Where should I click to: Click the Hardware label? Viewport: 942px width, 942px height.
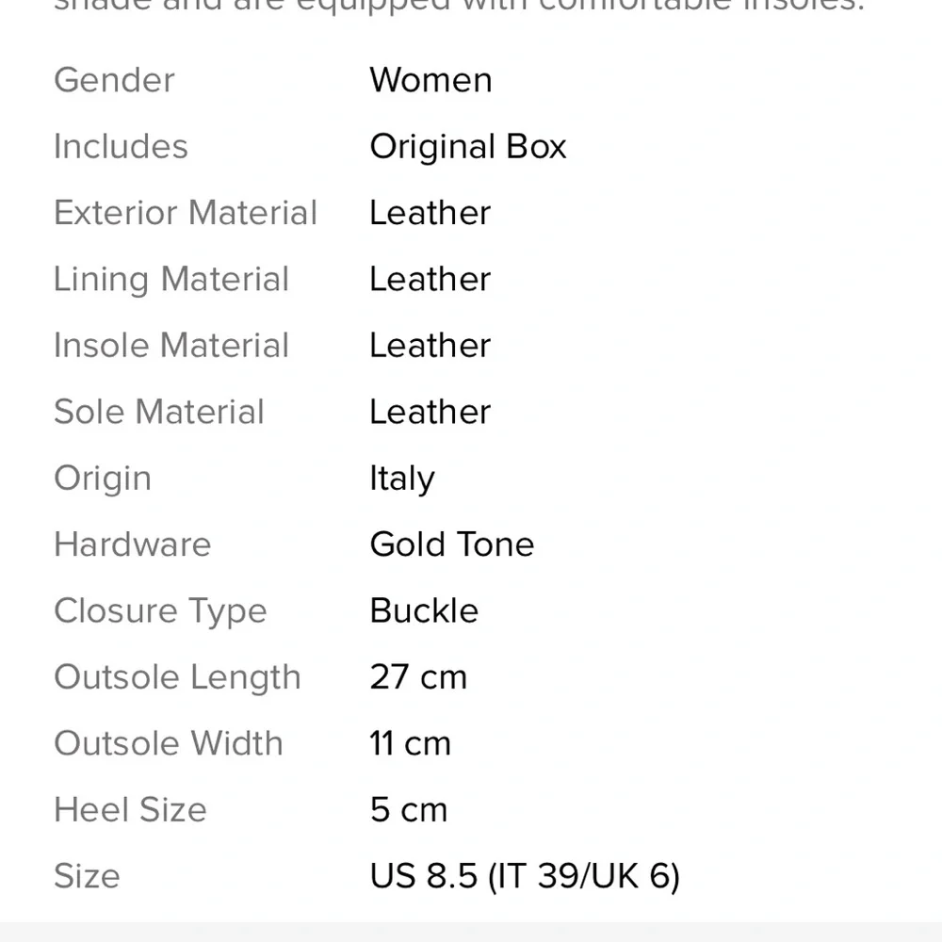click(133, 544)
